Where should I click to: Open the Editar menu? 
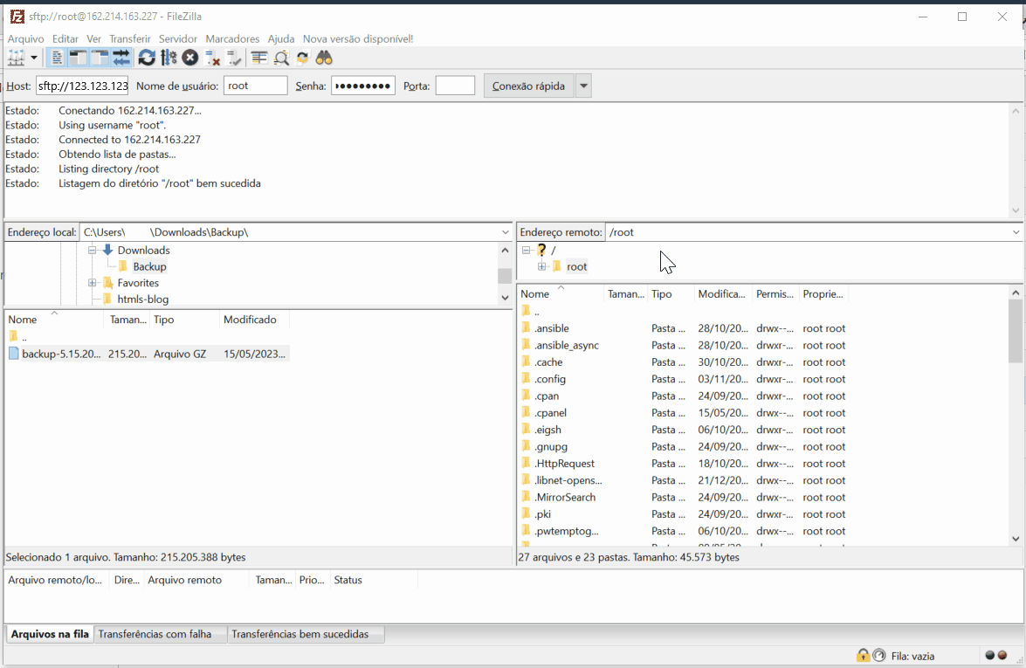click(65, 38)
